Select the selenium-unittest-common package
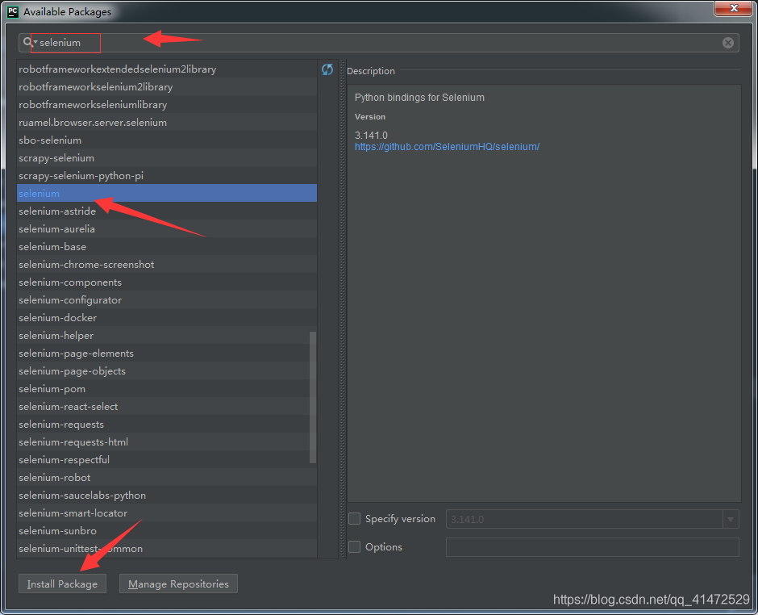Viewport: 758px width, 615px height. 167,548
